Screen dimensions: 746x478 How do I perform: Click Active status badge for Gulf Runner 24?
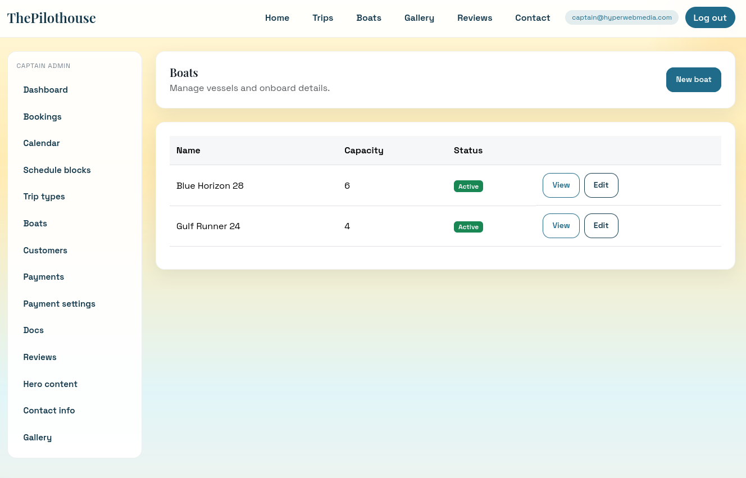click(x=468, y=227)
